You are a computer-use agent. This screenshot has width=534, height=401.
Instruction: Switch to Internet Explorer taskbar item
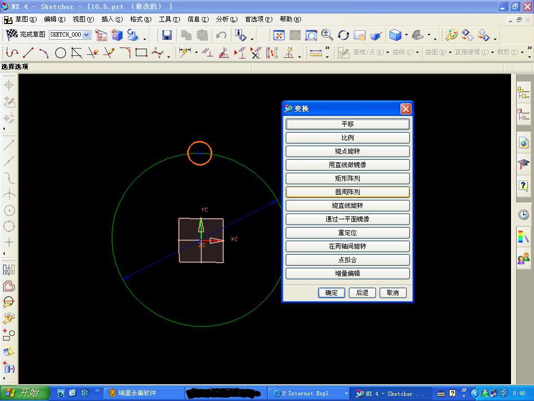click(309, 393)
